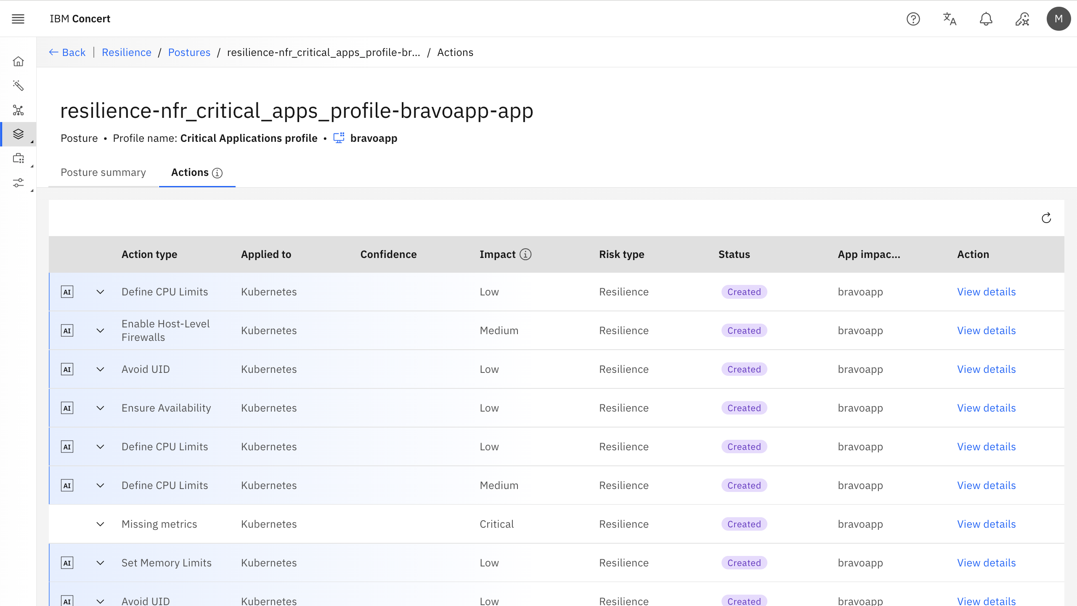The height and width of the screenshot is (606, 1077).
Task: Click the bravoapp application icon
Action: click(339, 138)
